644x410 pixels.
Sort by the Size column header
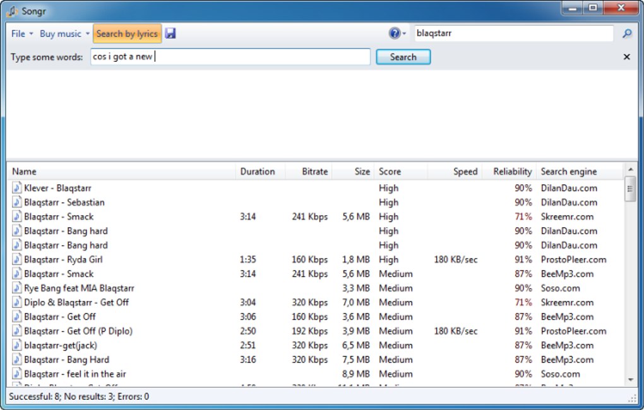tap(353, 172)
